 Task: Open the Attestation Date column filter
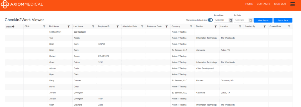[142, 27]
